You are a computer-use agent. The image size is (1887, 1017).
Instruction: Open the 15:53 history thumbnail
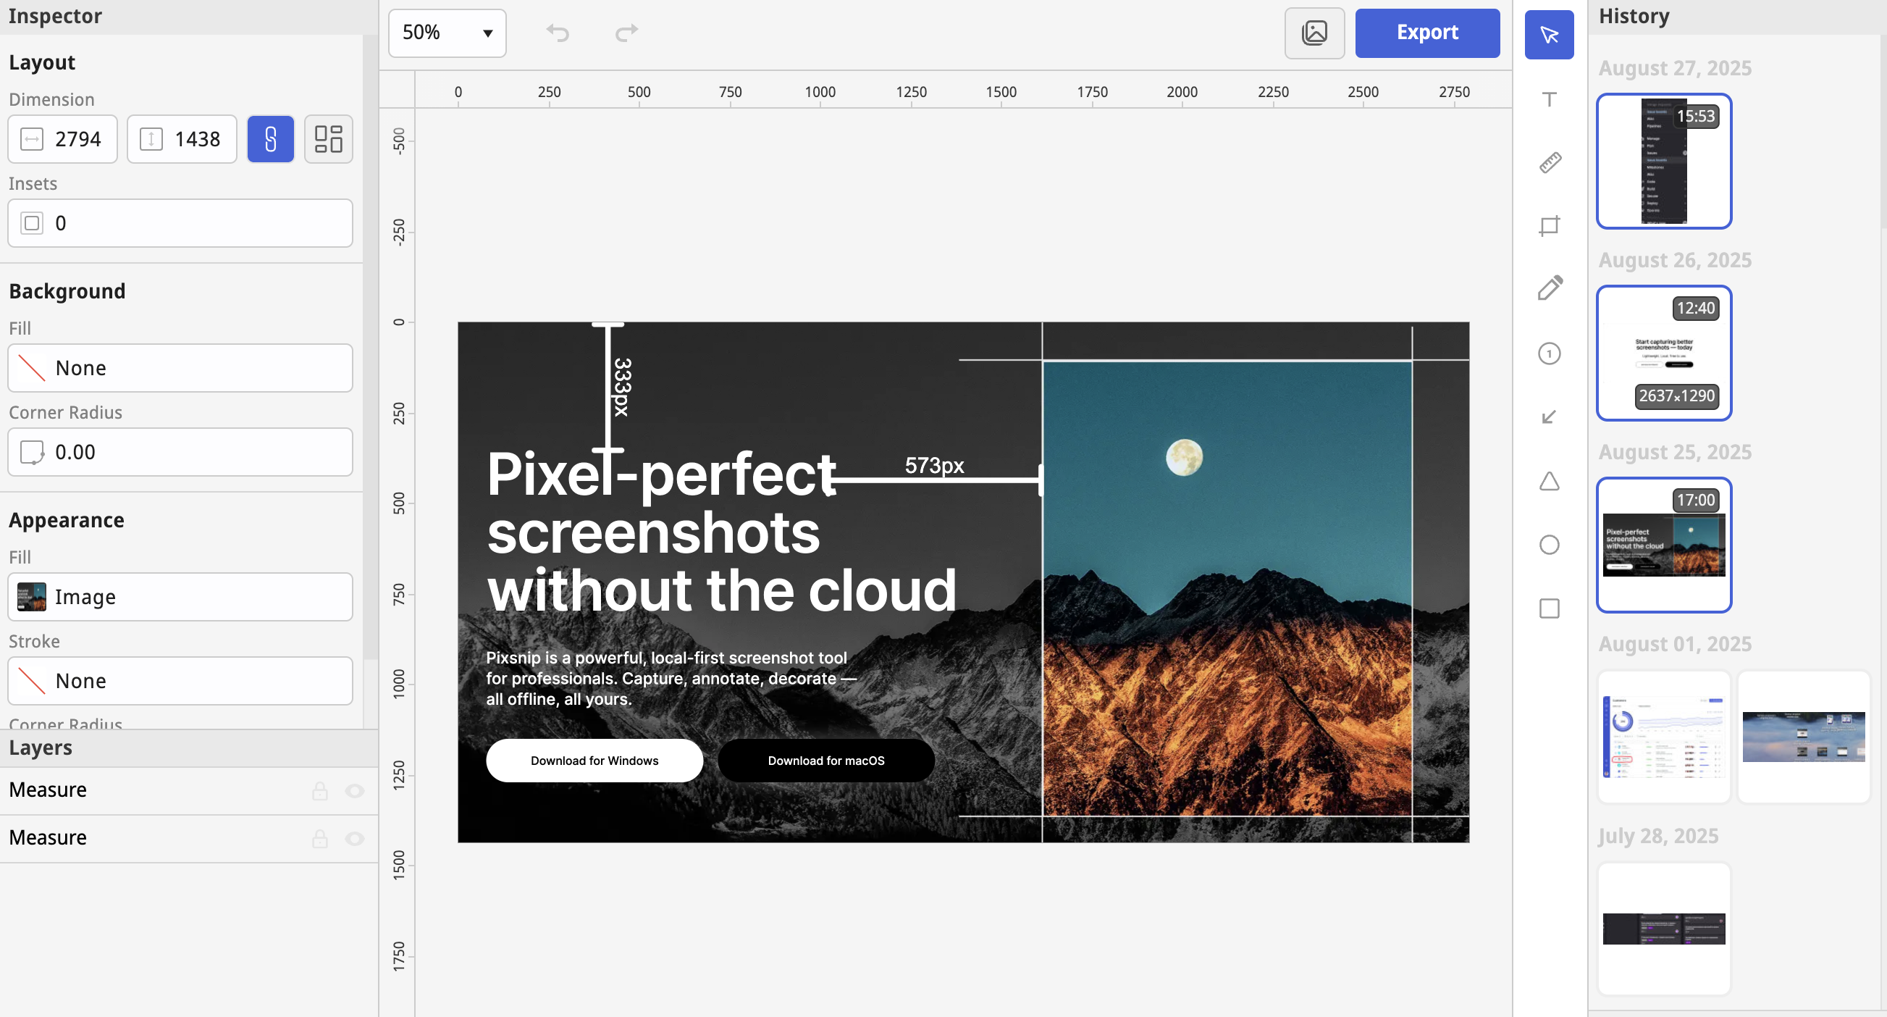1663,162
